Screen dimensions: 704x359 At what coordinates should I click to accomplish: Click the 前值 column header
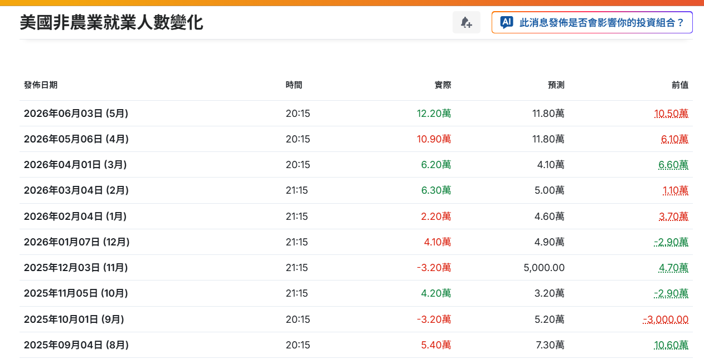pyautogui.click(x=680, y=85)
